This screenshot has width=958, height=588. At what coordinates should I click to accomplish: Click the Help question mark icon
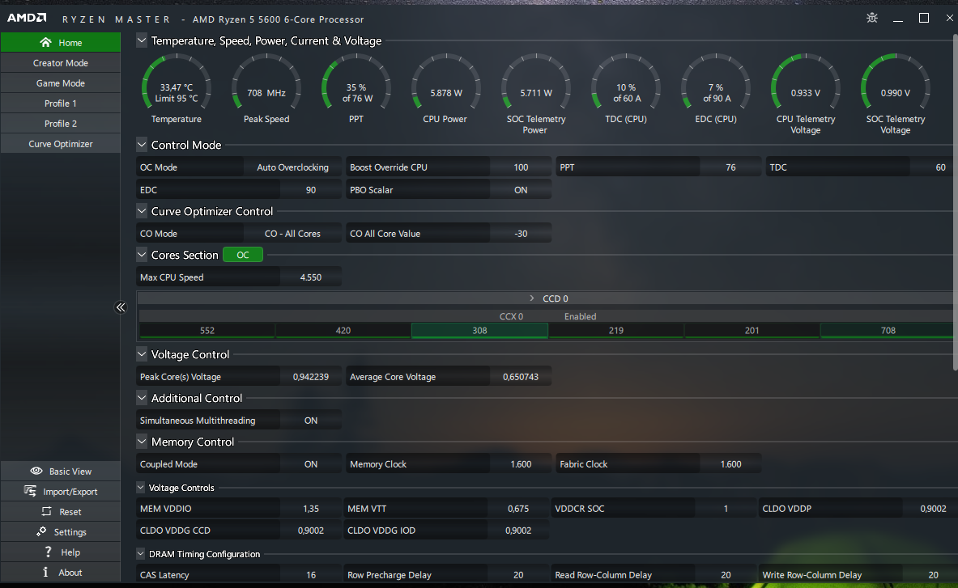[x=49, y=552]
